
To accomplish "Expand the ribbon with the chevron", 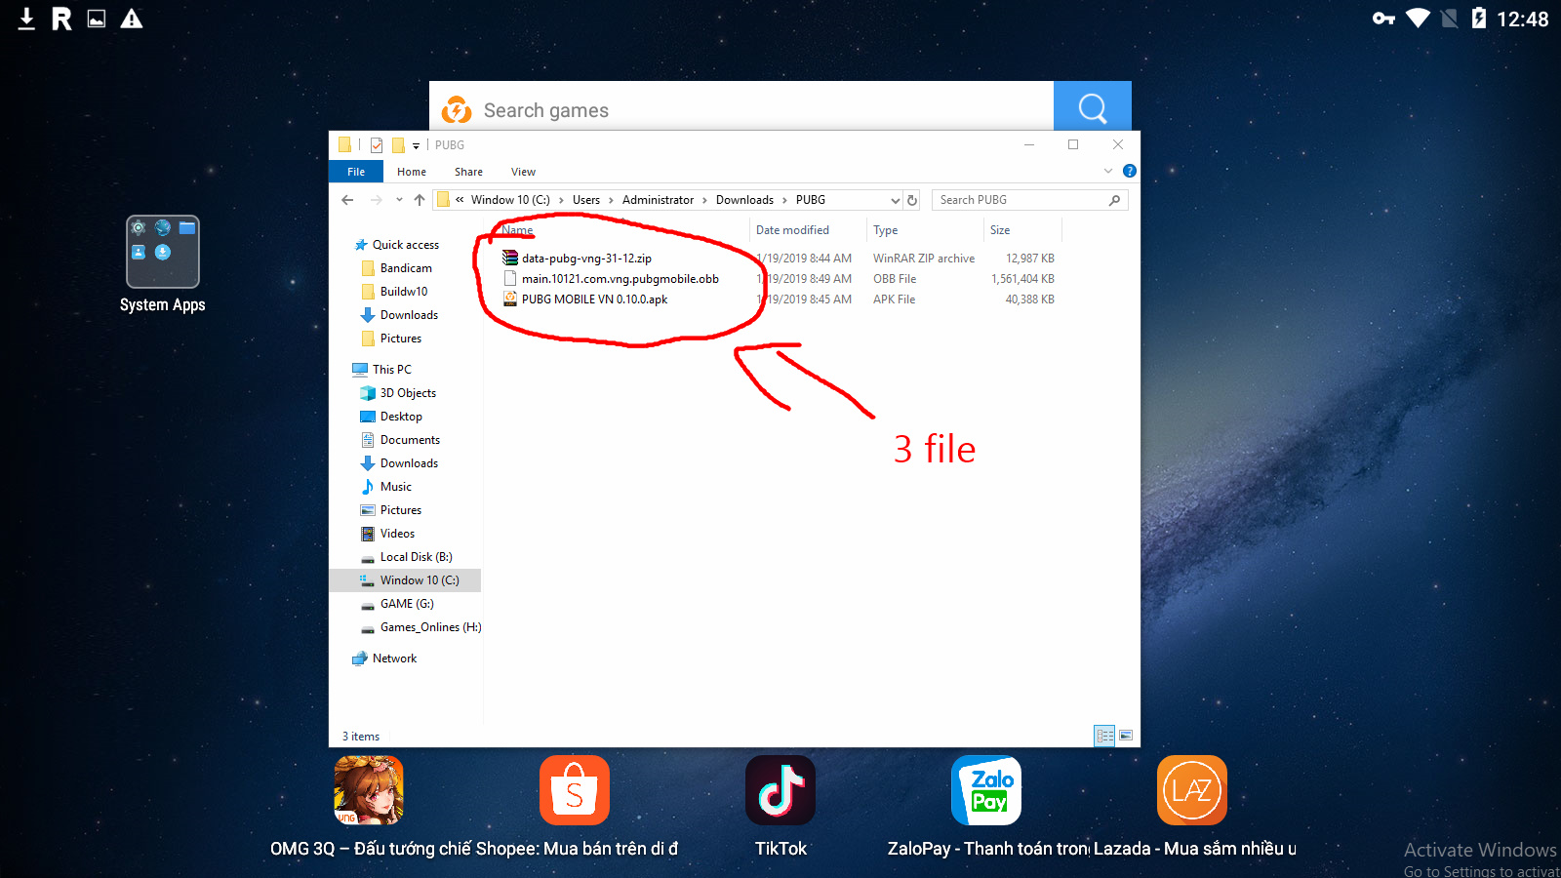I will click(1108, 171).
